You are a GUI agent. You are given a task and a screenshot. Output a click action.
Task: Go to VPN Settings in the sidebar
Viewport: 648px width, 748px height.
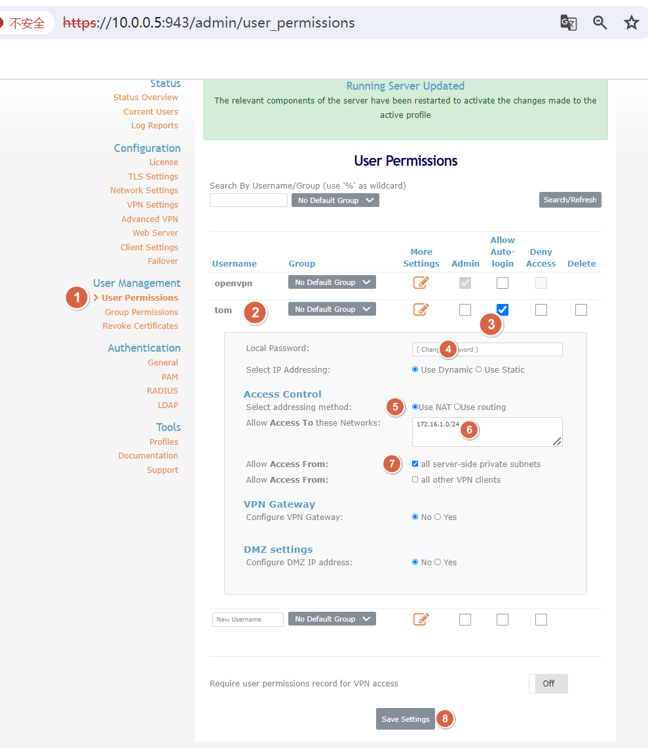pos(152,204)
